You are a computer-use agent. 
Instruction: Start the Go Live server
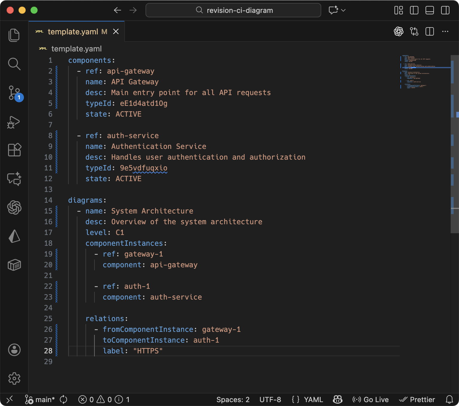371,399
